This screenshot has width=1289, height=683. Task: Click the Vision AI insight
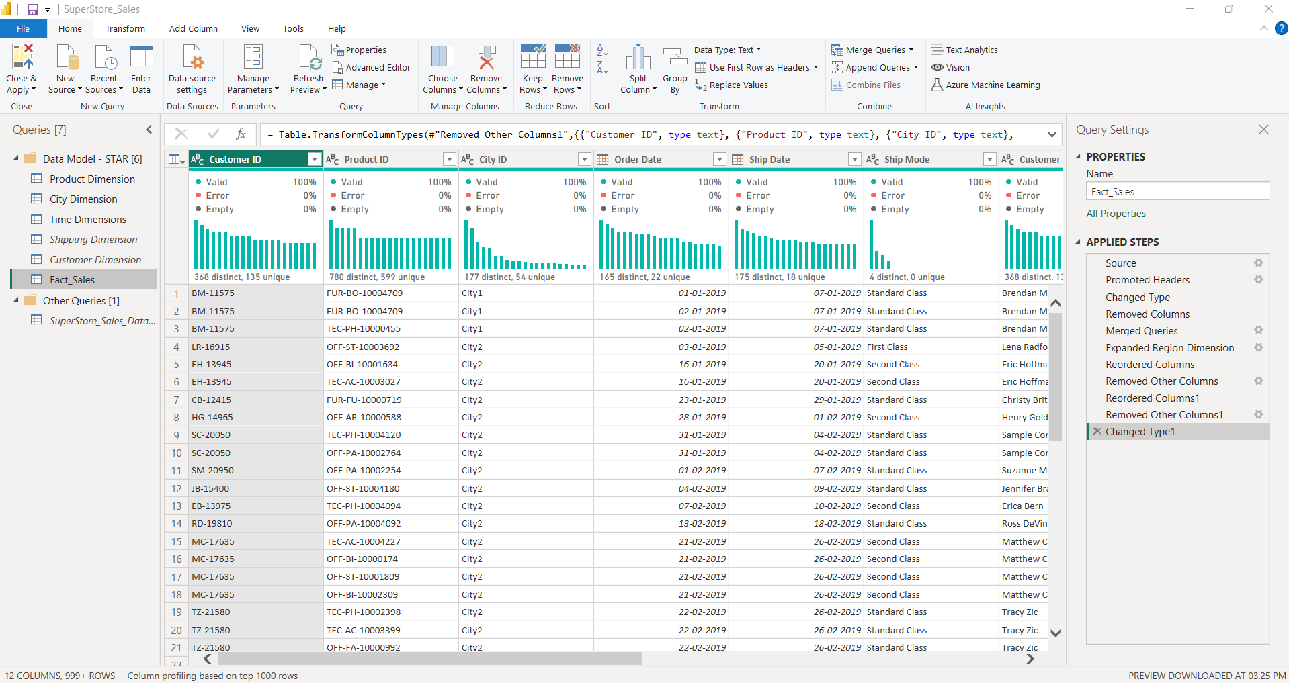coord(950,67)
